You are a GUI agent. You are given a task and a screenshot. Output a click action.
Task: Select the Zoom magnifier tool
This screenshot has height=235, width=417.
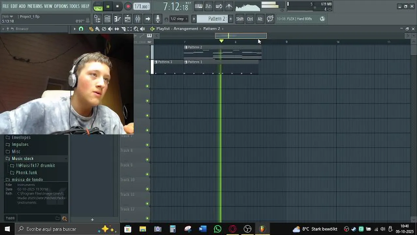pos(136,29)
